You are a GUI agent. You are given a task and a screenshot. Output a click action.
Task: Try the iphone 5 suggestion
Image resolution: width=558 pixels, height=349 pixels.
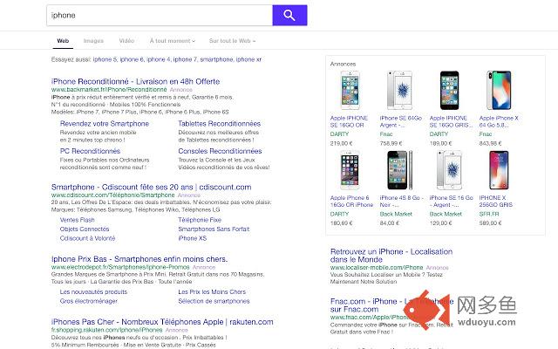coord(105,59)
